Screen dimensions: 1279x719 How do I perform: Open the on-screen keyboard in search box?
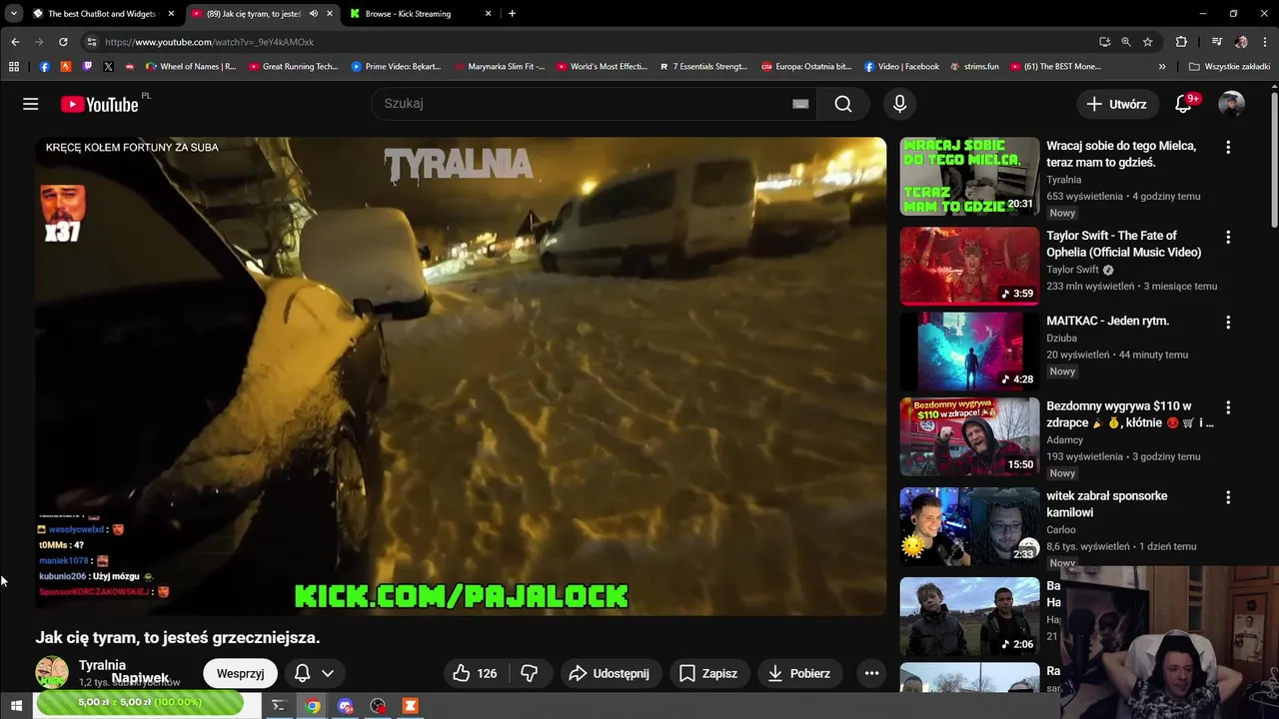coord(800,104)
